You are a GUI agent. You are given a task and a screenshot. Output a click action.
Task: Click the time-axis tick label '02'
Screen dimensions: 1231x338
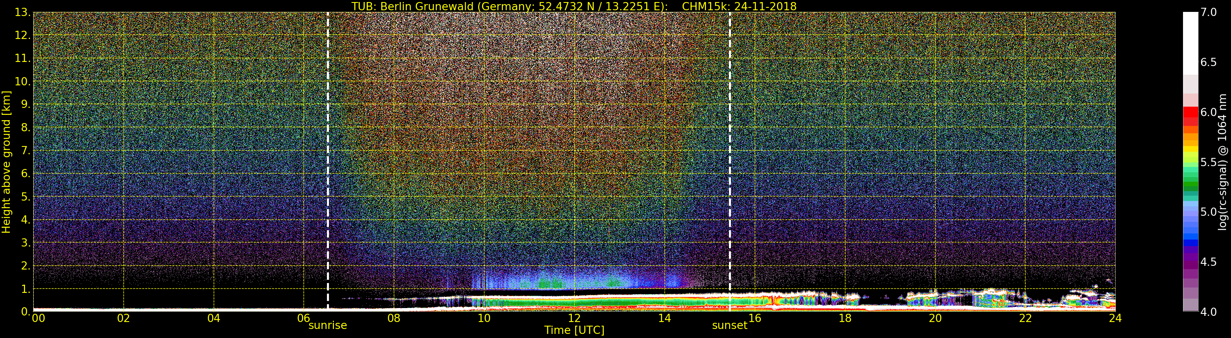124,318
